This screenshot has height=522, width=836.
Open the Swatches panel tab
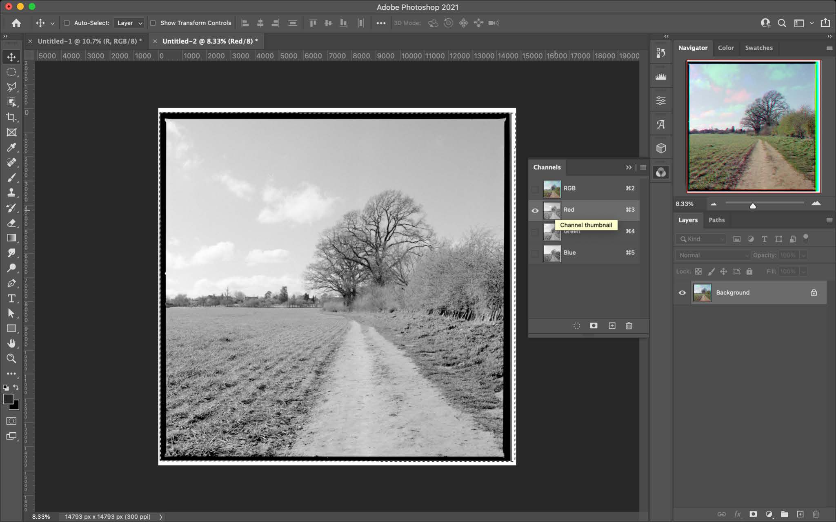[758, 48]
